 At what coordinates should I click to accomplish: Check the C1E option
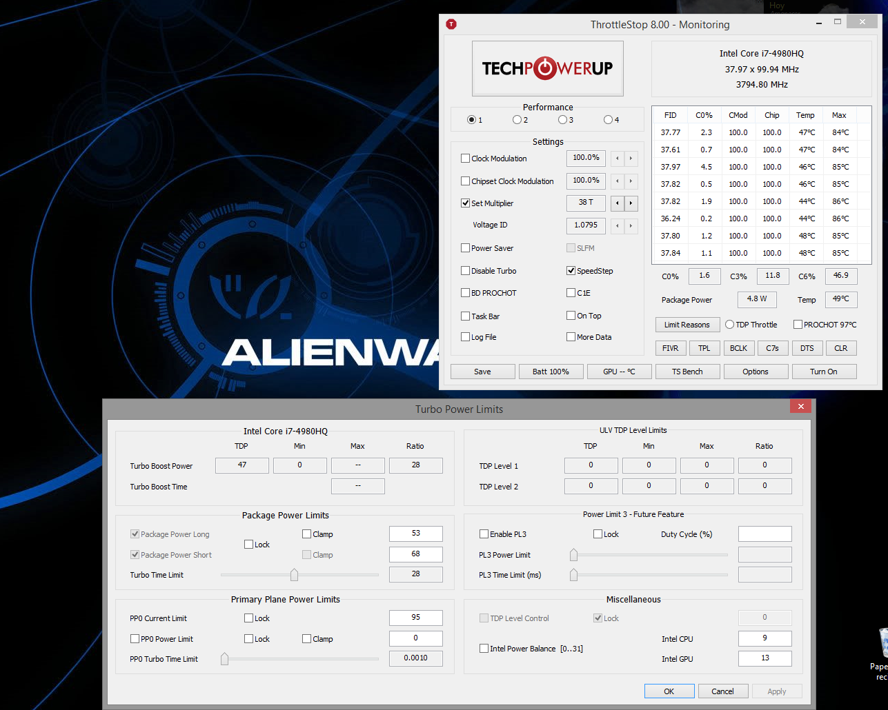(x=571, y=293)
